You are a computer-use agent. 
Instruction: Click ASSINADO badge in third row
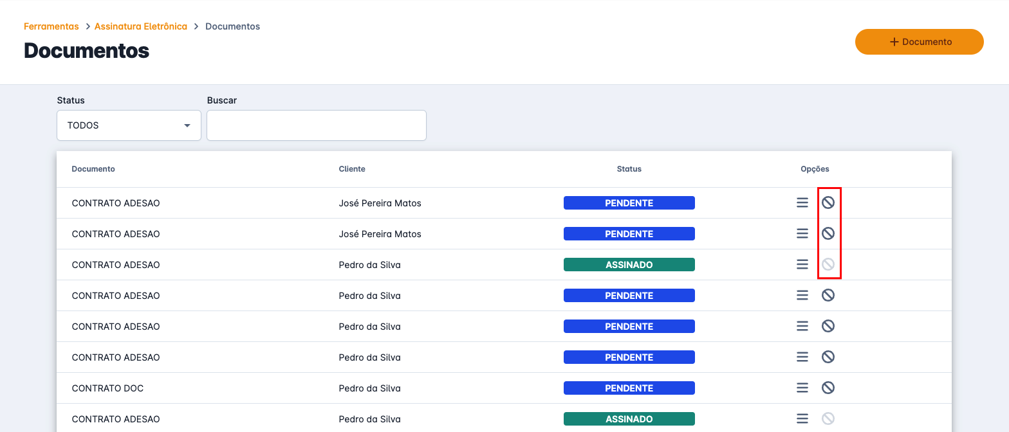click(629, 265)
